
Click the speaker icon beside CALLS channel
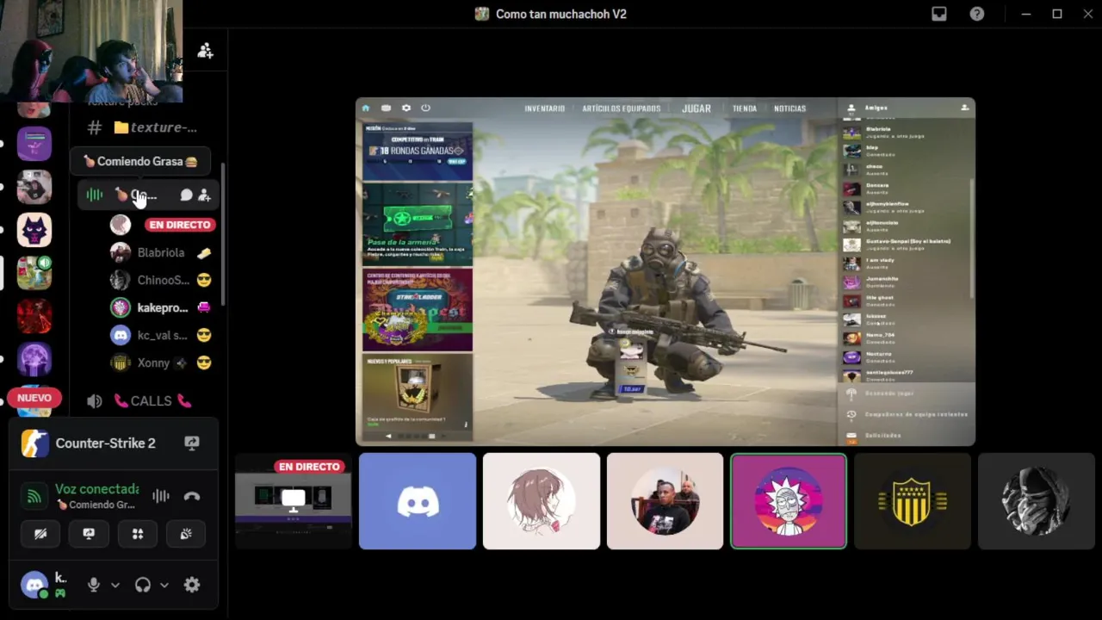(x=95, y=401)
